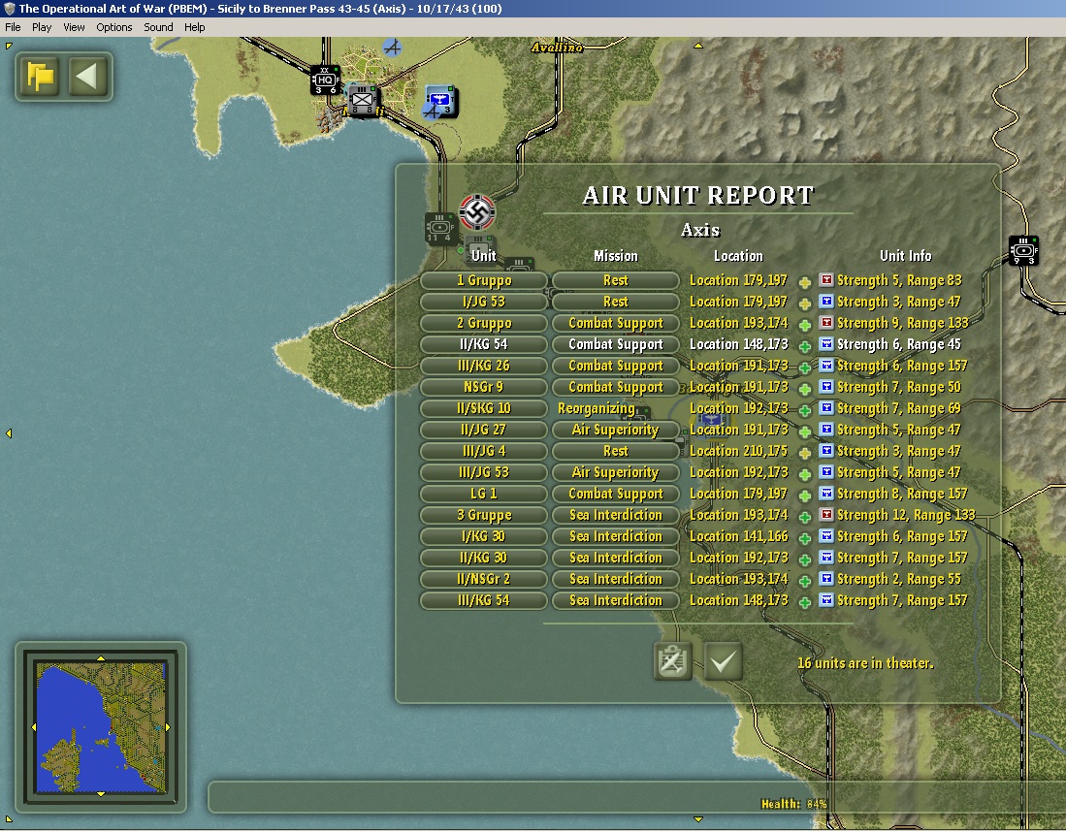Select the III/KG 26 unit button
Image resolution: width=1066 pixels, height=832 pixels.
pyautogui.click(x=483, y=366)
